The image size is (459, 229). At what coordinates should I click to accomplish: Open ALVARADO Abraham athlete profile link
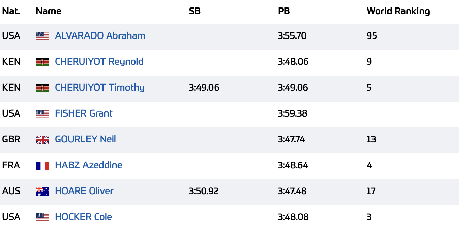click(x=100, y=36)
